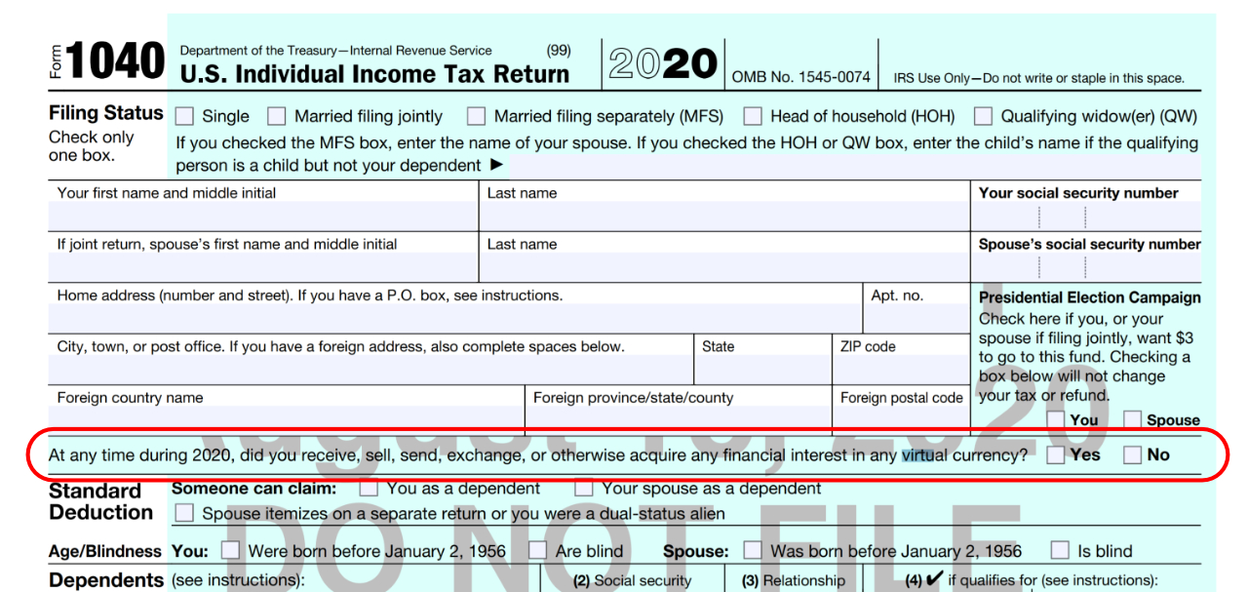Check the You presidential campaign box
1248x592 pixels.
(x=1056, y=419)
